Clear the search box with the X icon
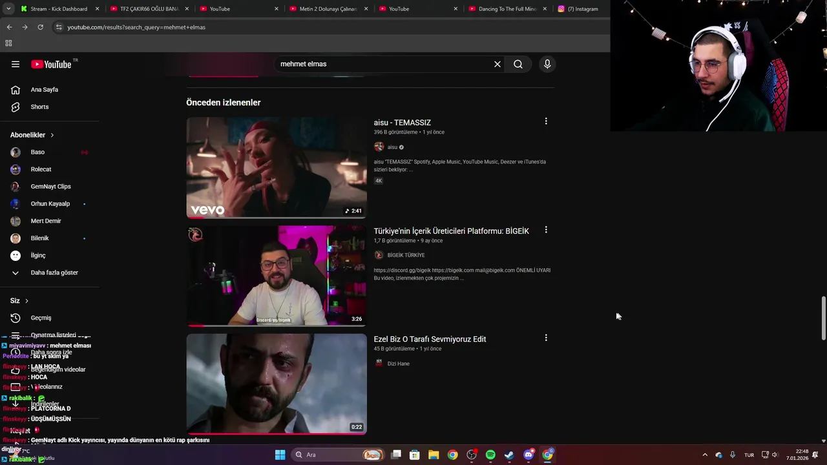 point(497,64)
